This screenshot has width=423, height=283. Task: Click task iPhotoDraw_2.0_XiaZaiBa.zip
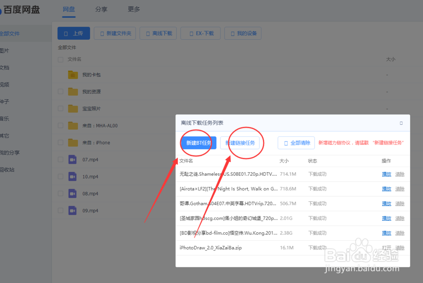tap(211, 248)
